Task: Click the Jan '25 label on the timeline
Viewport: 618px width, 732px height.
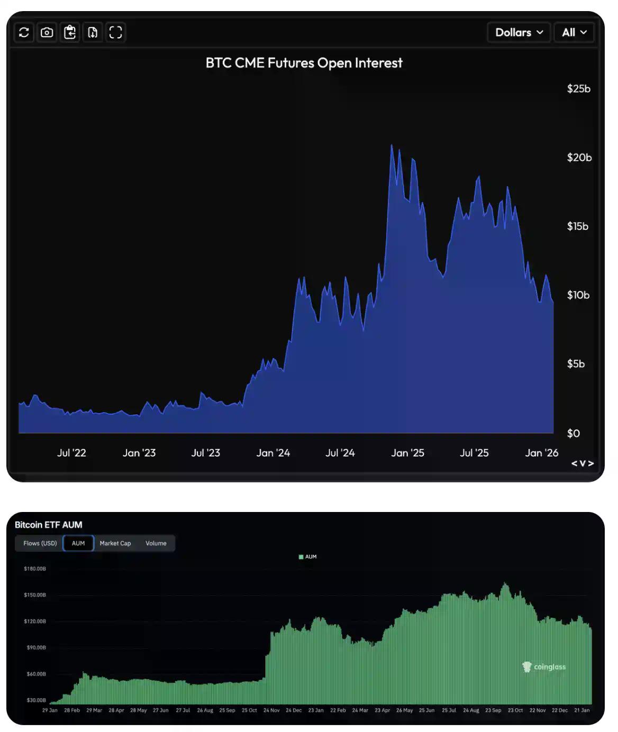Action: click(x=408, y=453)
